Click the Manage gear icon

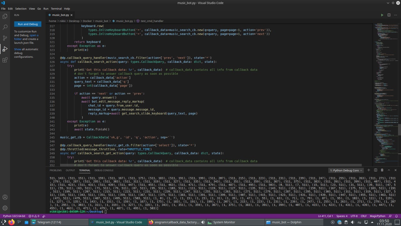[x=5, y=208]
